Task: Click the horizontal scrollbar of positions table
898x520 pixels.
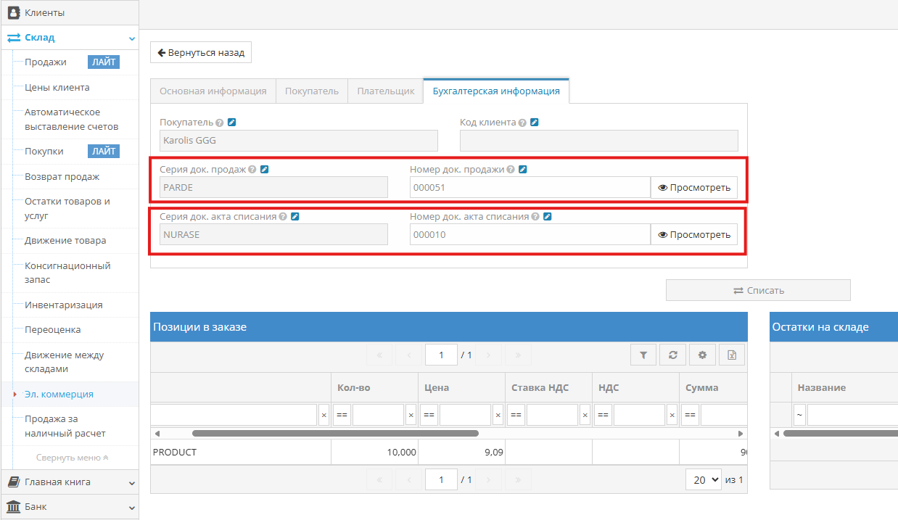Action: (x=335, y=434)
